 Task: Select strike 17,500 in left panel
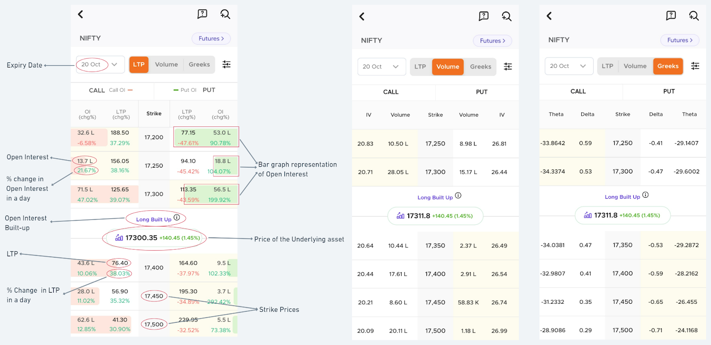coord(154,325)
